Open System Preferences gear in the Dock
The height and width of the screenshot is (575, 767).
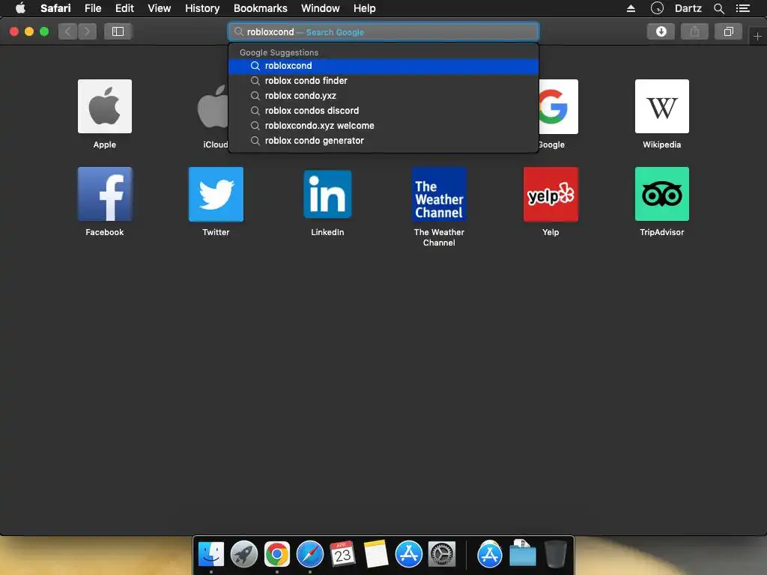[442, 554]
